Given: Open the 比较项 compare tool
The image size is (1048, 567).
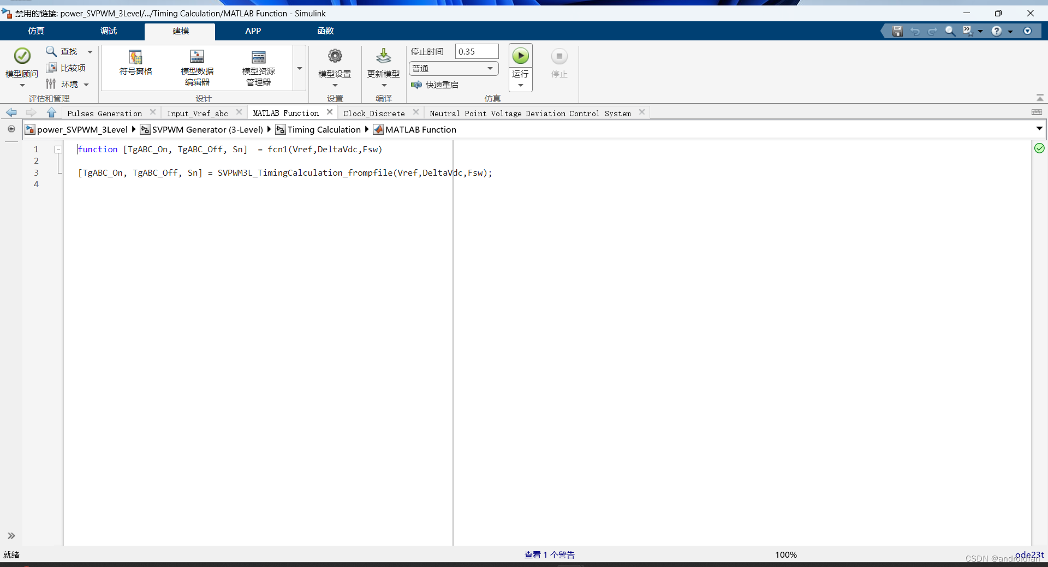Looking at the screenshot, I should click(x=66, y=68).
